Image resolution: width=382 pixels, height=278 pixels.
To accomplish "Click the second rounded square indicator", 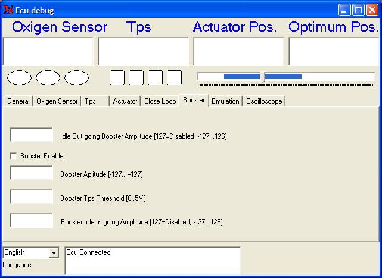I will [x=136, y=77].
